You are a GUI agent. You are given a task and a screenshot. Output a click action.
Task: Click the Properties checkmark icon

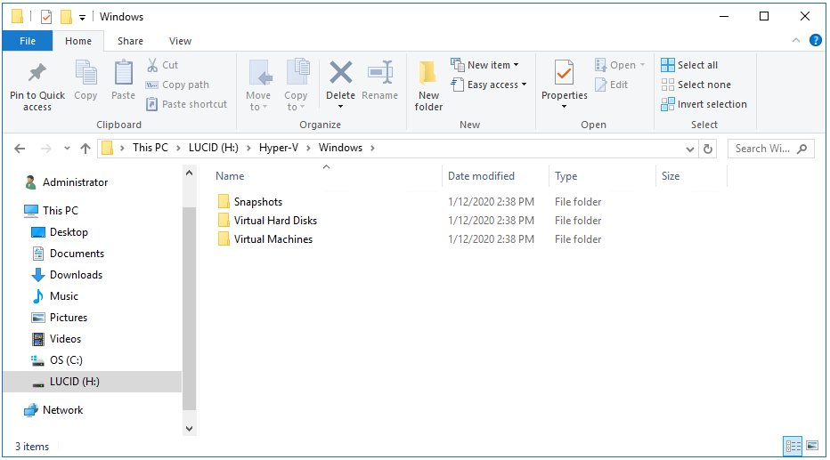565,72
